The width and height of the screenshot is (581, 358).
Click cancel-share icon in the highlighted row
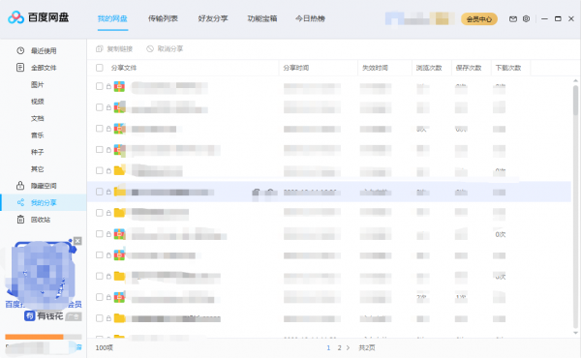click(270, 192)
